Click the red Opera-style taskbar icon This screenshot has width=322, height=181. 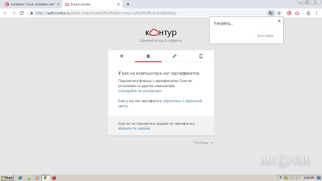click(54, 178)
